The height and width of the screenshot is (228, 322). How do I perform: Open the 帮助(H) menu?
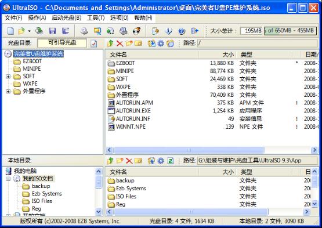tap(143, 18)
